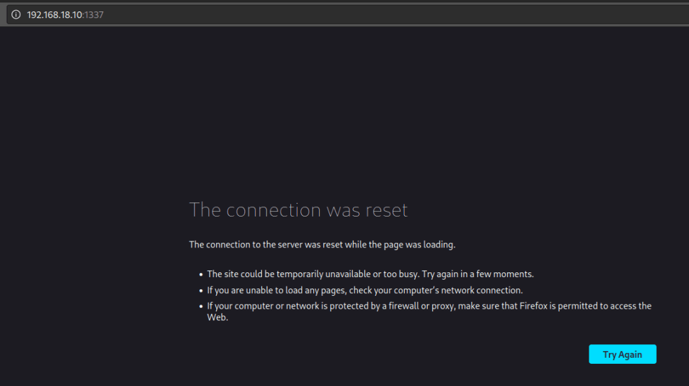Screen dimensions: 689x386
Task: Click the word "reset" in the heading
Action: 387,210
